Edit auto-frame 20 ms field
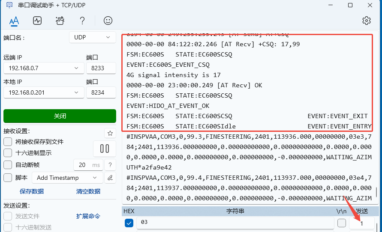 click(x=88, y=165)
